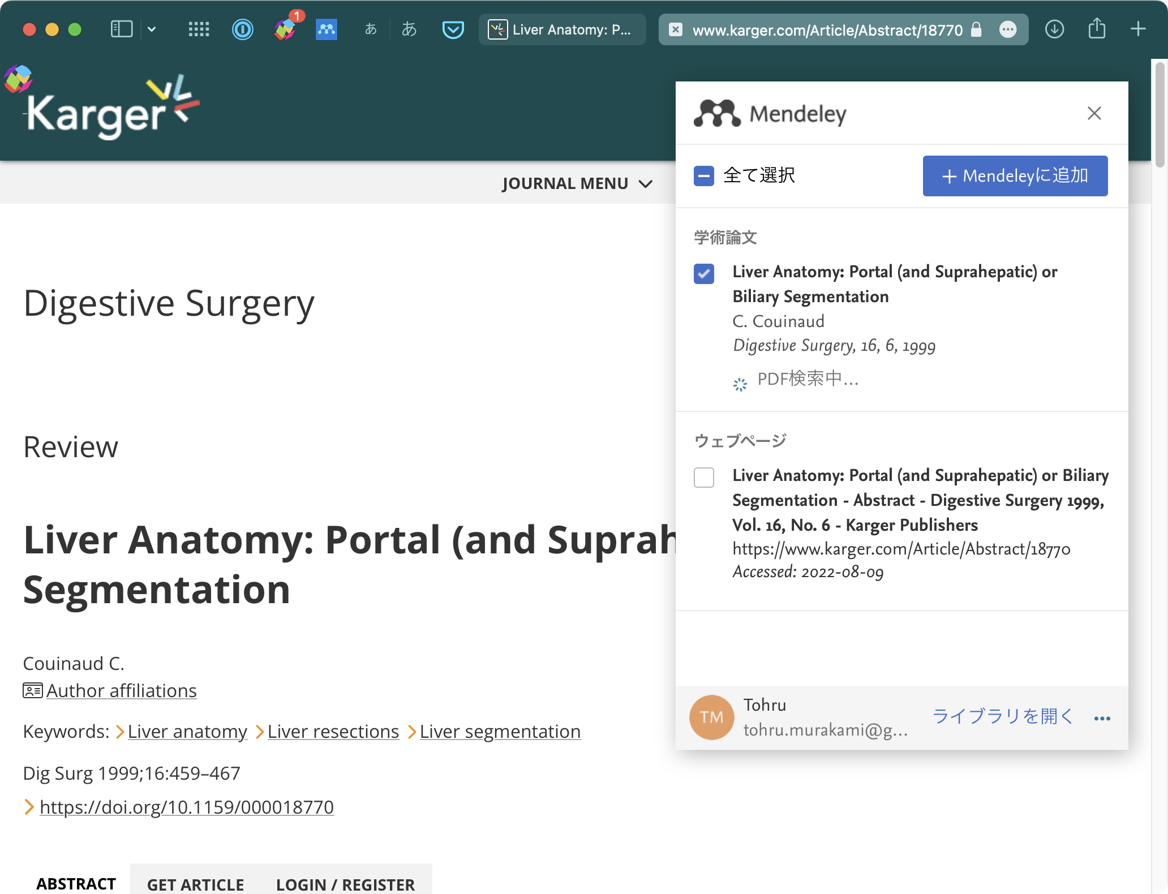The image size is (1168, 894).
Task: Show the tab overview grid icon
Action: [x=199, y=29]
